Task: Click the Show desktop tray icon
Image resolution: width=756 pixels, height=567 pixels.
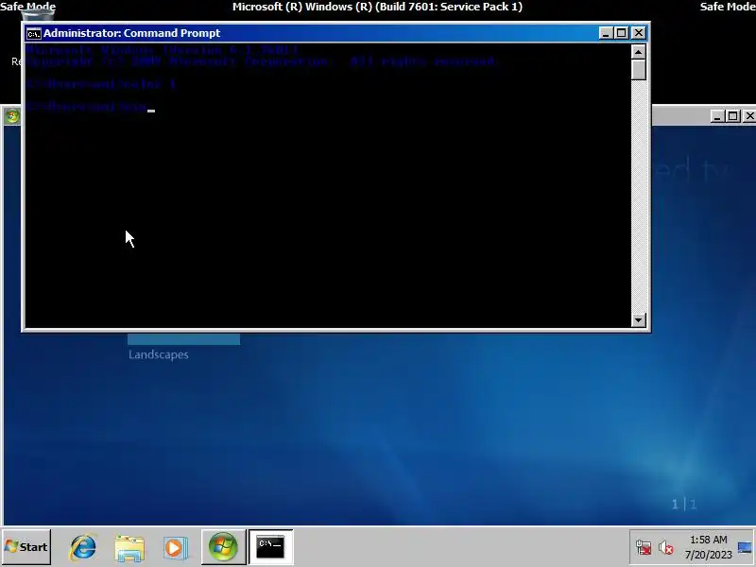Action: [746, 547]
